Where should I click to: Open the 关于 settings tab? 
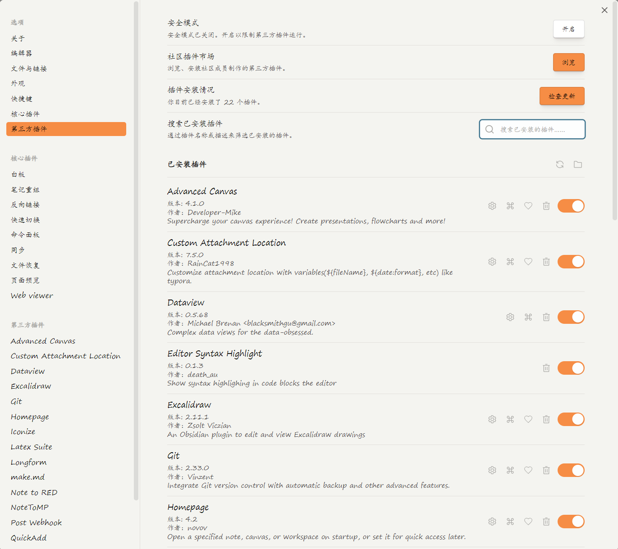click(x=66, y=39)
